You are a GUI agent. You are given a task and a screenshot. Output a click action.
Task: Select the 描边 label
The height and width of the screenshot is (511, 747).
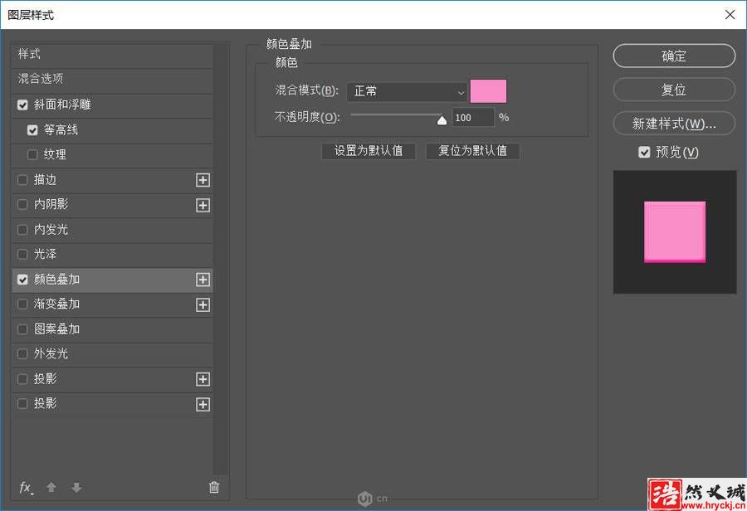[46, 180]
